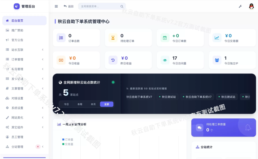Screen dimensions: 258x159
Task: Toggle the 订单量 chart legend
Action: pyautogui.click(x=68, y=139)
